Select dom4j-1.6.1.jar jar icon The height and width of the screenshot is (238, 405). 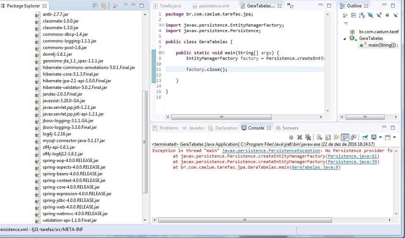pos(38,54)
